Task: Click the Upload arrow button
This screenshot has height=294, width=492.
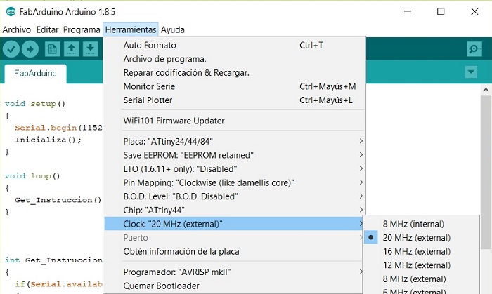Action: [30, 49]
